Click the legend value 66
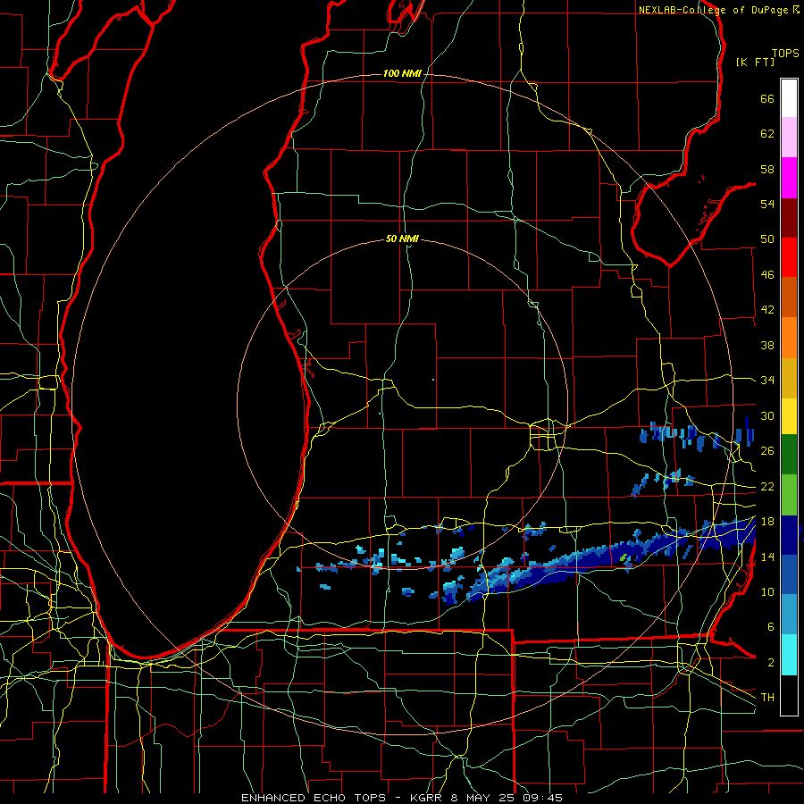This screenshot has height=804, width=804. click(767, 99)
